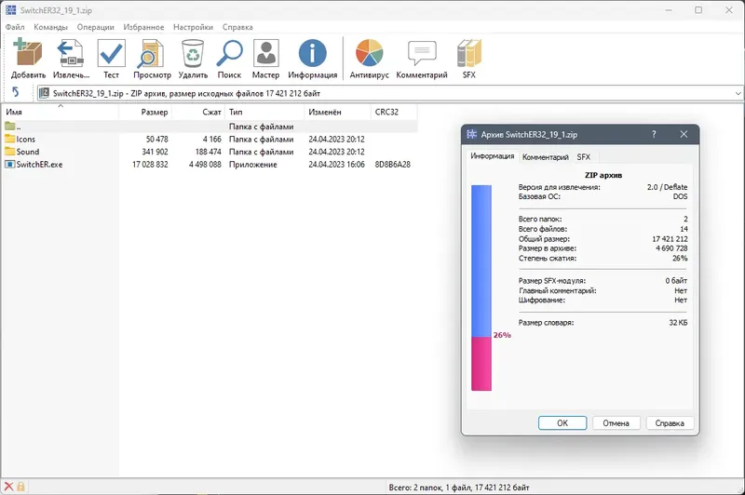Click the pink 26% portion of ratio bar
Screen dimensions: 745x495
pos(481,364)
